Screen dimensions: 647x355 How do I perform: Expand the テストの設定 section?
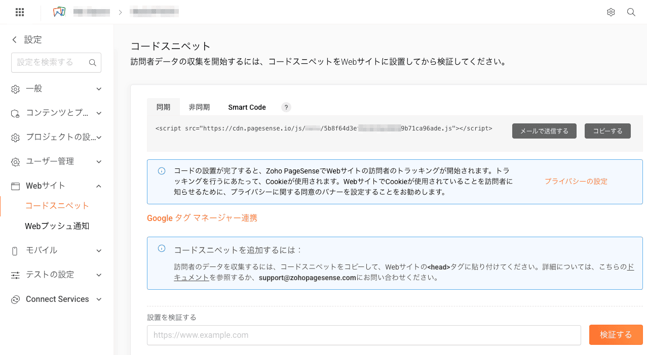[99, 275]
